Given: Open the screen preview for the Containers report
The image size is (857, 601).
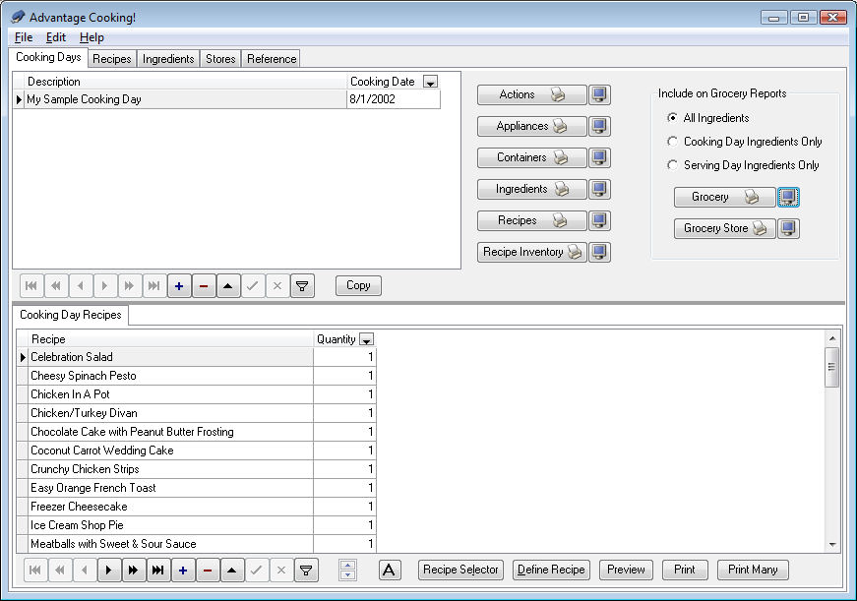Looking at the screenshot, I should (599, 158).
